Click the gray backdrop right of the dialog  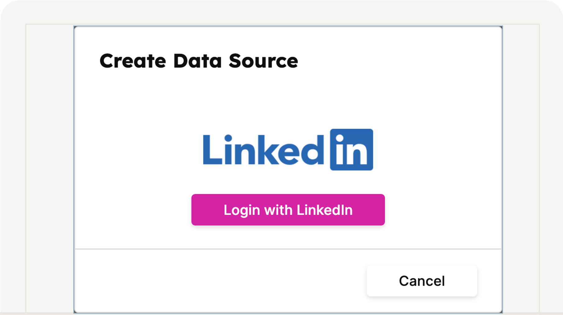point(521,168)
